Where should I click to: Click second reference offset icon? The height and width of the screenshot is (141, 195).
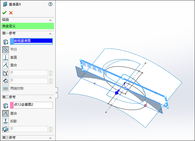[6, 129]
